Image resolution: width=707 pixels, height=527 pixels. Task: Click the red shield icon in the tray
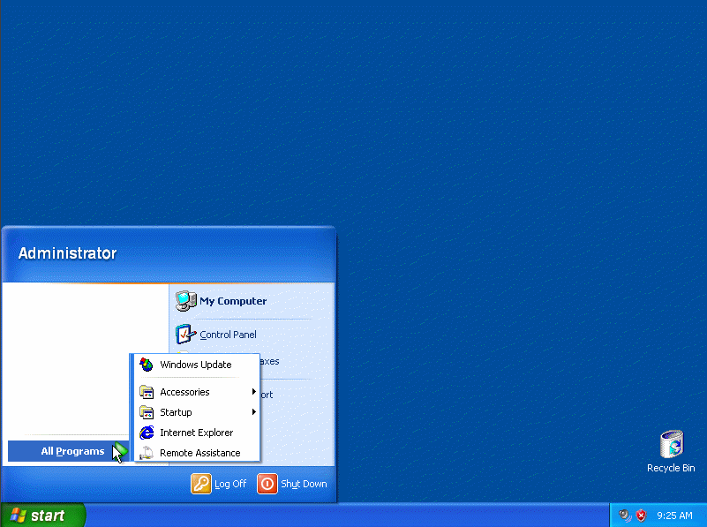pyautogui.click(x=639, y=515)
